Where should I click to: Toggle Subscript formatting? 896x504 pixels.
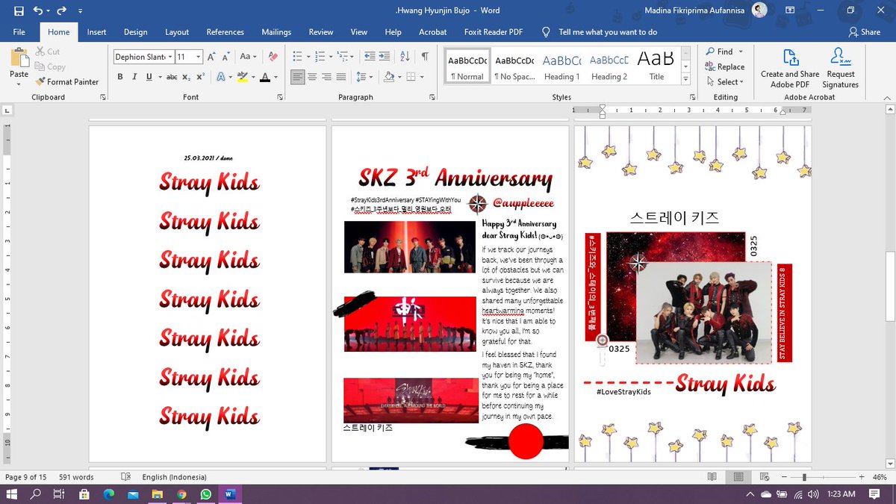(187, 77)
